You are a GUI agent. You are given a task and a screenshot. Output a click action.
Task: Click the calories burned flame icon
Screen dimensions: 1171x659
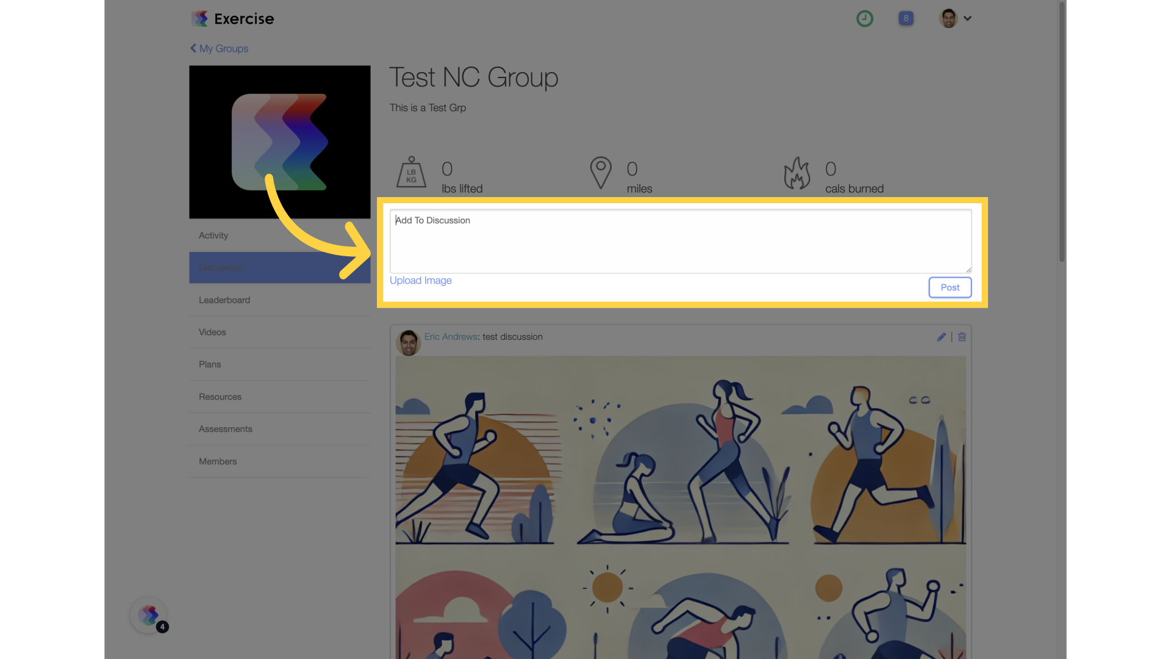[x=797, y=173]
